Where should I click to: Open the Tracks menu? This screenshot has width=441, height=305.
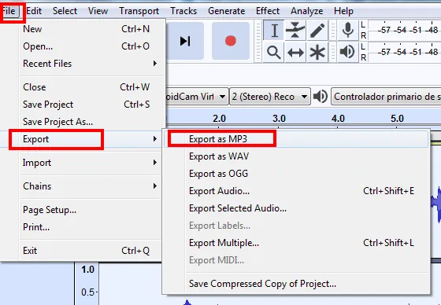point(183,11)
